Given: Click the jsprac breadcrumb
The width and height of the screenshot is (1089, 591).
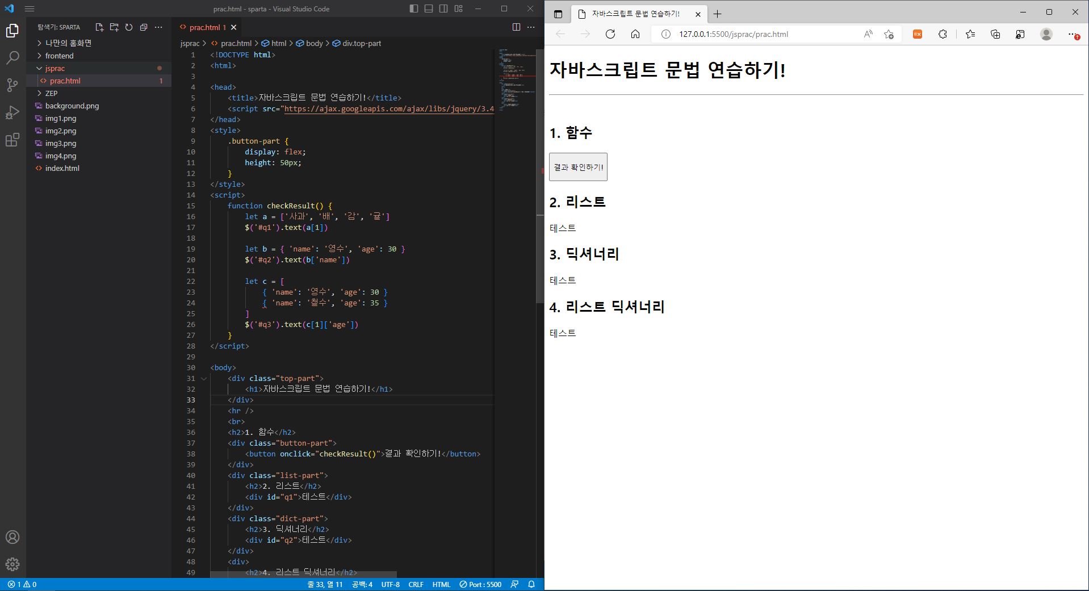Looking at the screenshot, I should (x=190, y=43).
